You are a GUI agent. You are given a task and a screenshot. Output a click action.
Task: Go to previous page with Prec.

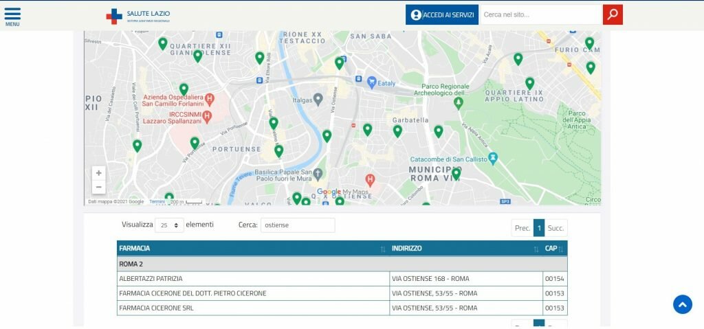point(522,228)
